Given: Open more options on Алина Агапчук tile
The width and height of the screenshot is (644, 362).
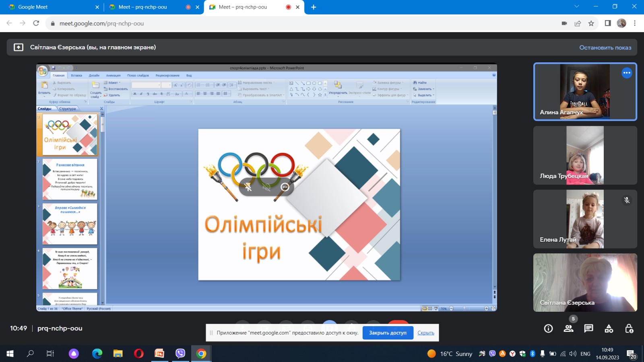Looking at the screenshot, I should coord(627,73).
